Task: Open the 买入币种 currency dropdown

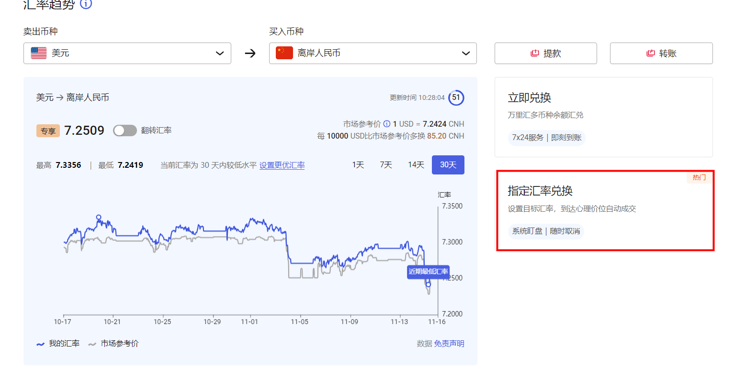Action: pos(373,53)
